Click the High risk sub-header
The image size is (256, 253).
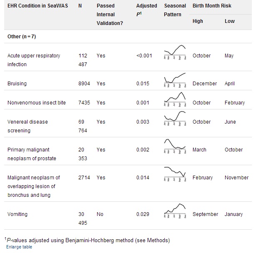pyautogui.click(x=198, y=21)
